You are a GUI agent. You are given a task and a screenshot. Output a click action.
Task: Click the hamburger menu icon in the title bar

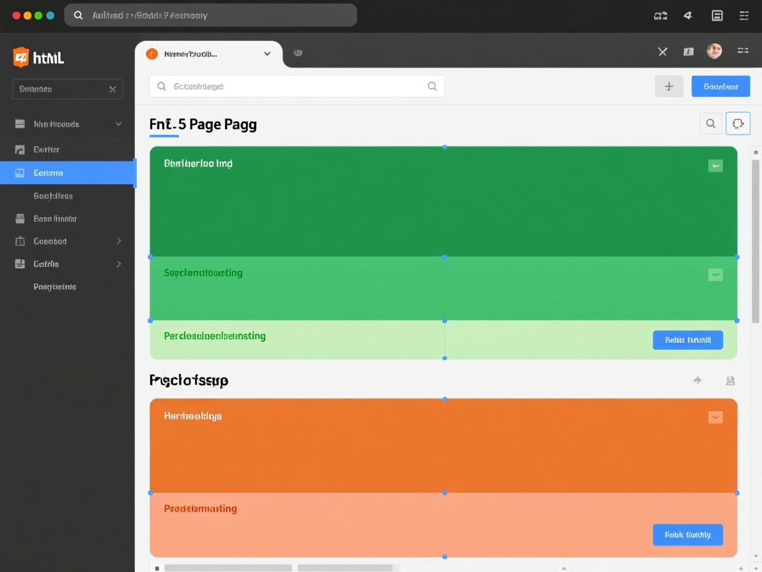tap(744, 15)
